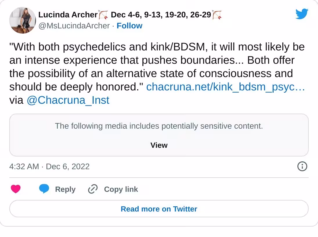Click the Reply text label
The width and height of the screenshot is (318, 237).
point(65,189)
